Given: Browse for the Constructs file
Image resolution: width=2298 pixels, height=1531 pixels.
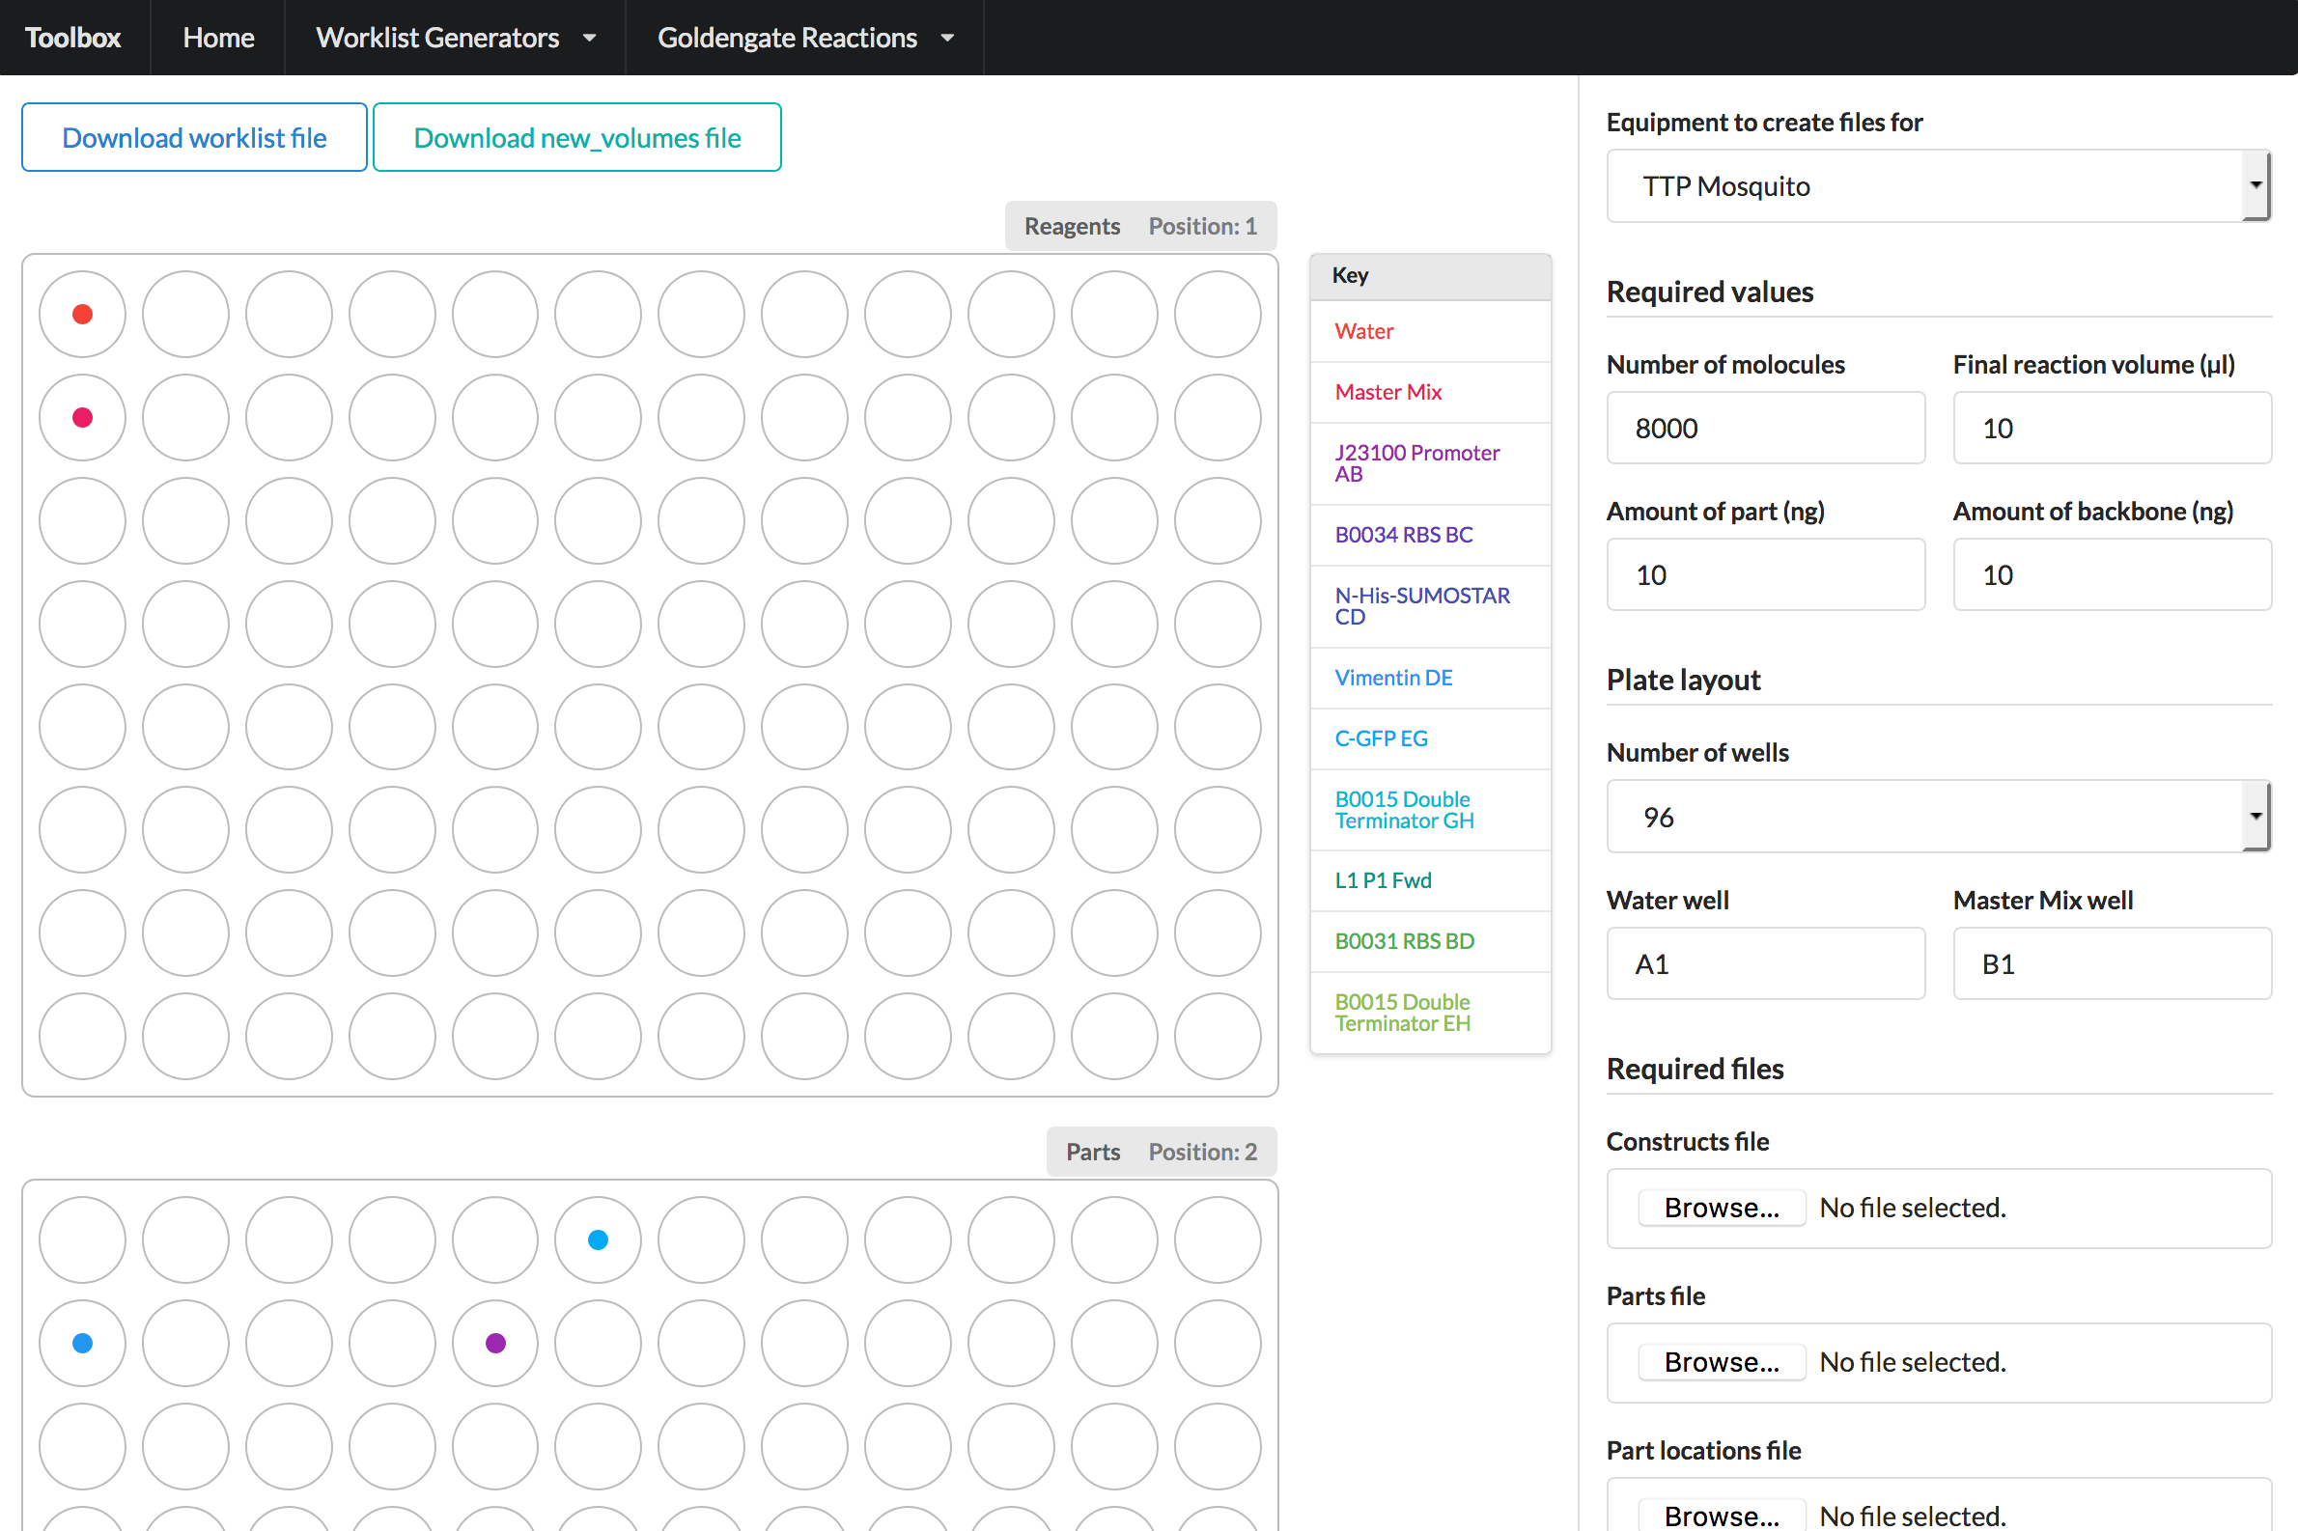Looking at the screenshot, I should (1721, 1208).
